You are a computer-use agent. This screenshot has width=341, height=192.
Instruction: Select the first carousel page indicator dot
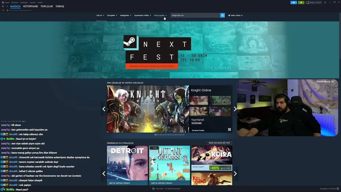tap(156, 135)
